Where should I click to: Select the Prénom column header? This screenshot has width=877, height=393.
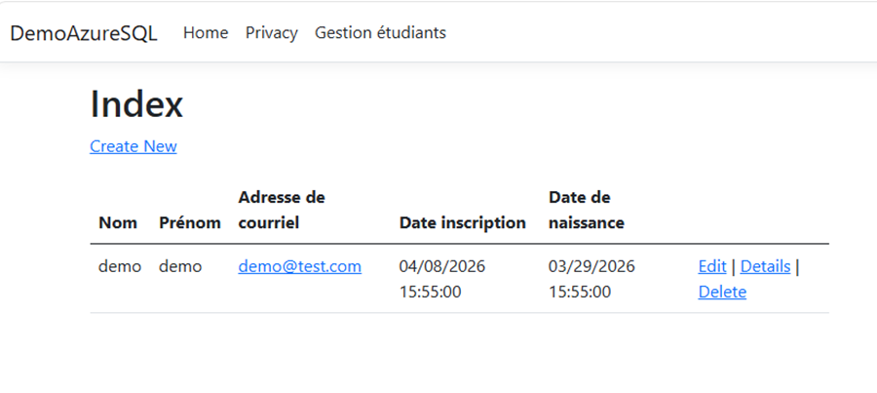click(190, 223)
